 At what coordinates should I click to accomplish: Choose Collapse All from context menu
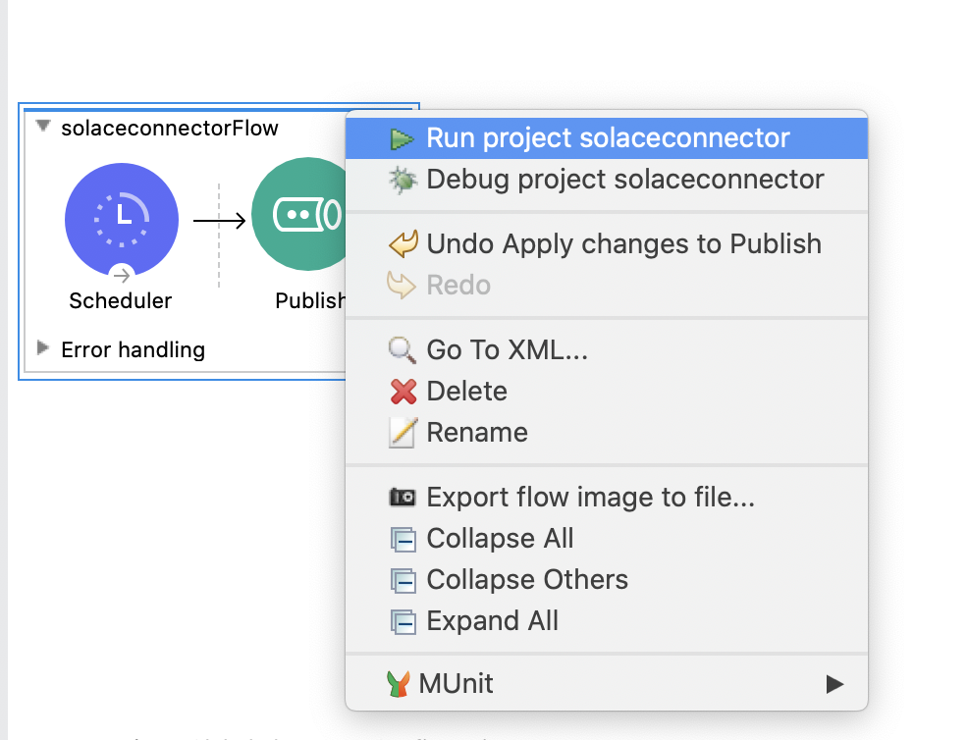500,539
